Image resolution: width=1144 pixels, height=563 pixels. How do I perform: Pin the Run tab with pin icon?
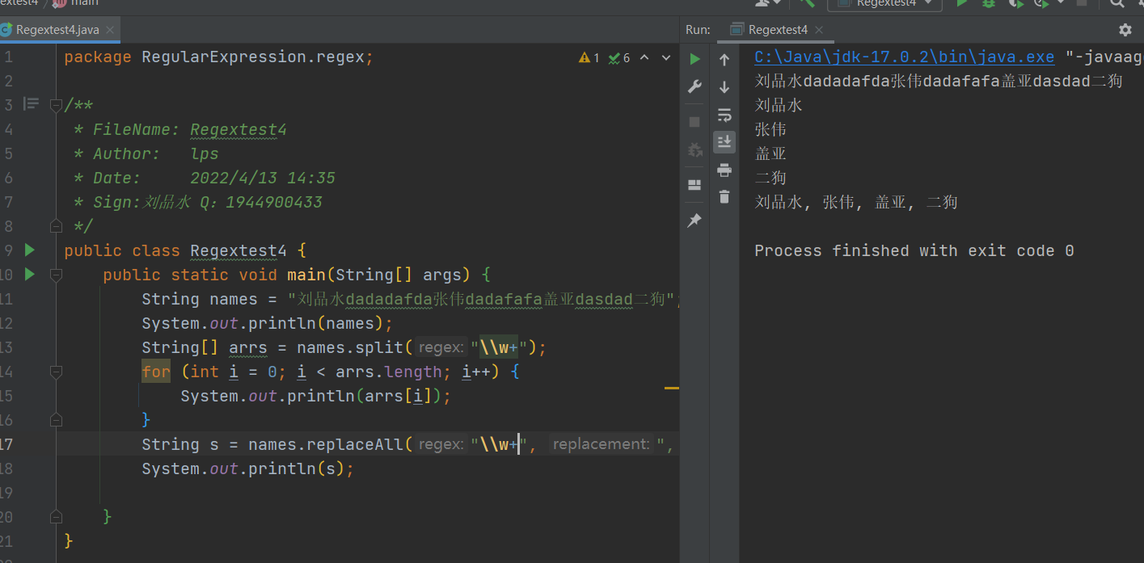[694, 221]
